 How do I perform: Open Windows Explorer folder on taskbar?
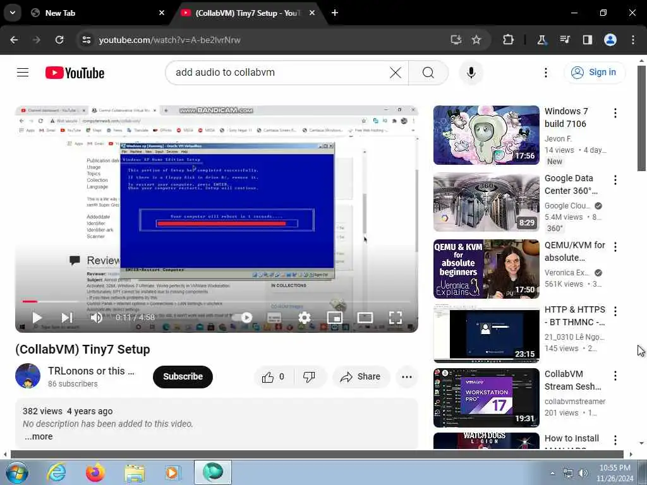(x=135, y=472)
